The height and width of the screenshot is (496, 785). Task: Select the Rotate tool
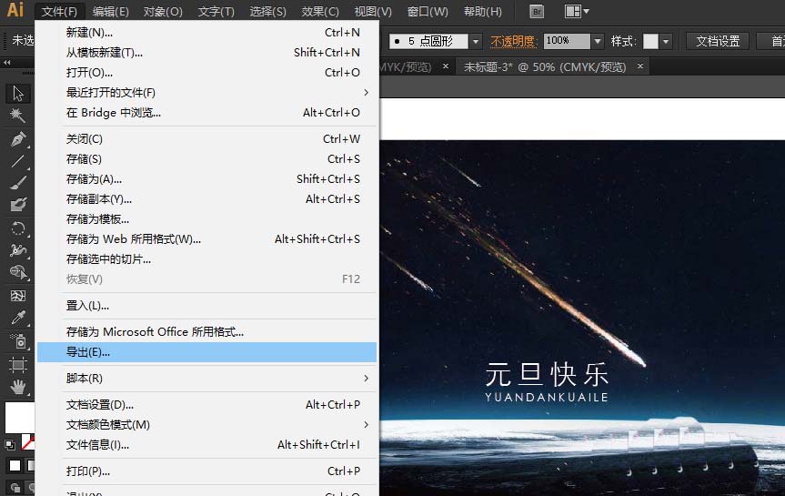coord(18,228)
